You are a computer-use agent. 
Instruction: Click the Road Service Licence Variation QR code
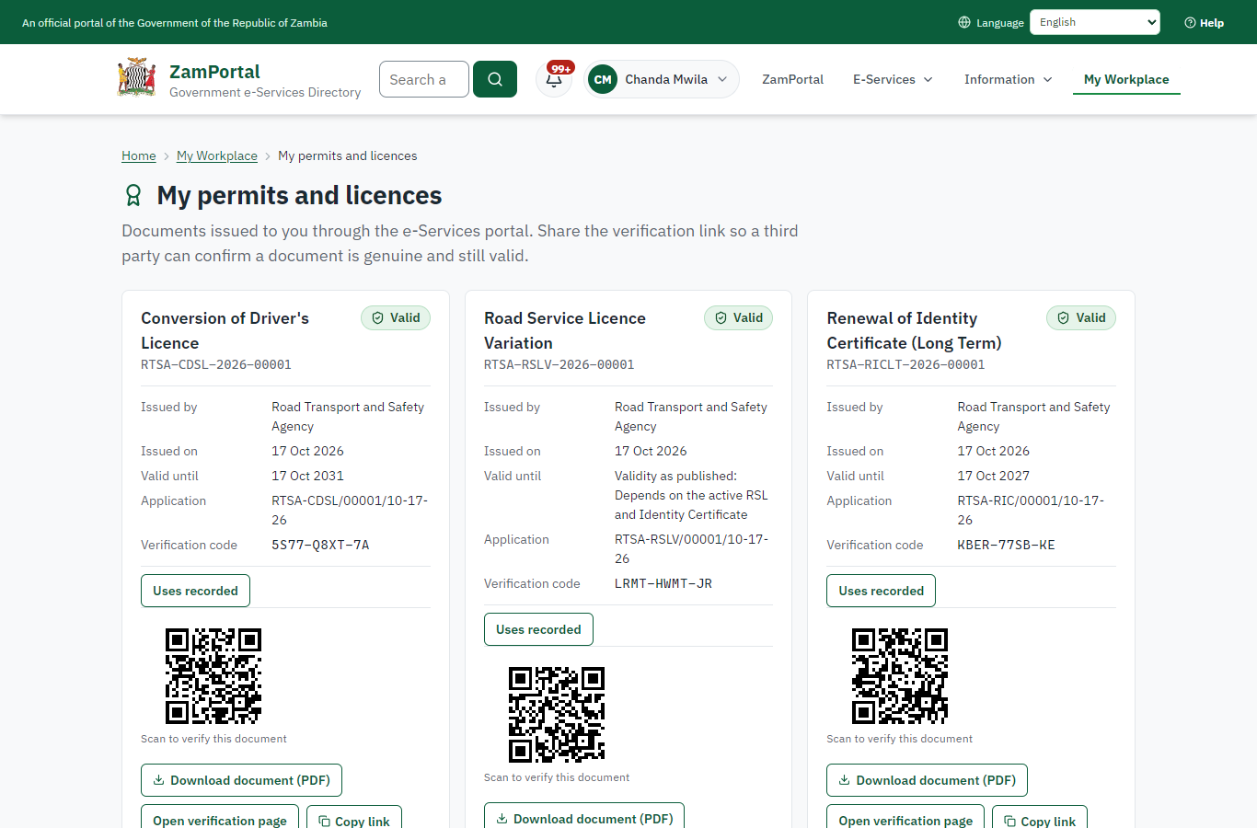557,715
